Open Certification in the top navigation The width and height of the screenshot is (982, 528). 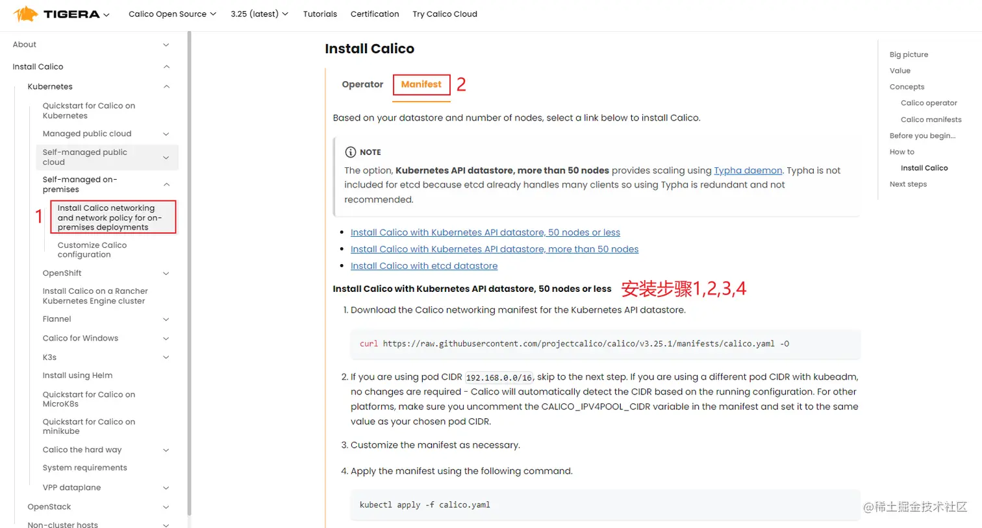[375, 14]
